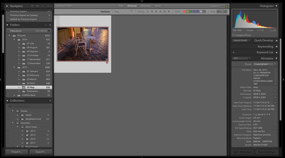Toggle the right panel with edge arrow
Viewport: 285px width, 158px height.
point(283,80)
